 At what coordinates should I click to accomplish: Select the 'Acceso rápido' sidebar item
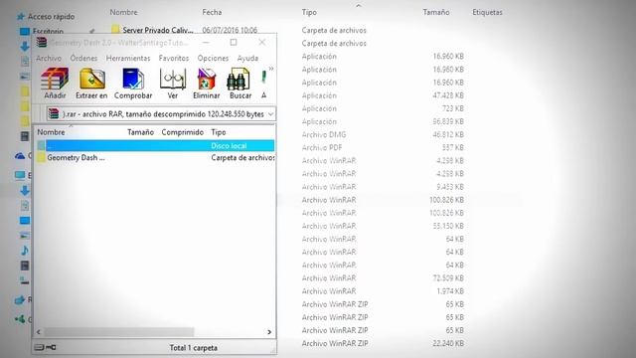51,17
